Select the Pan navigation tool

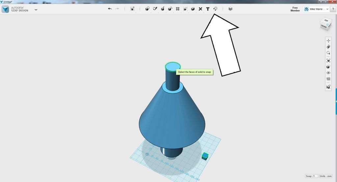tap(328, 40)
